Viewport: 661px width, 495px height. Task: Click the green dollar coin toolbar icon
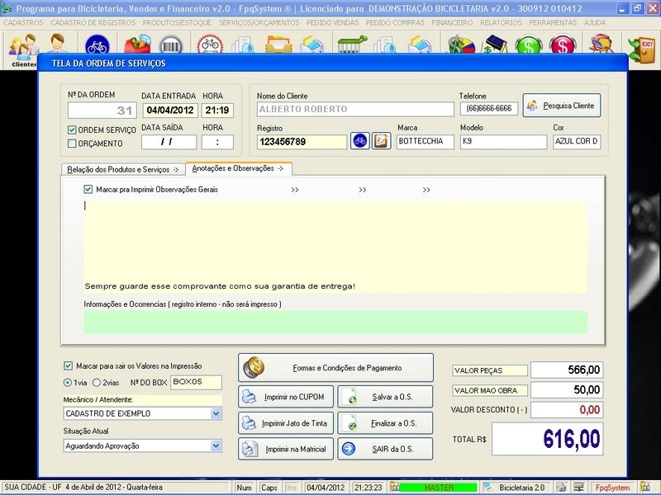coord(527,45)
